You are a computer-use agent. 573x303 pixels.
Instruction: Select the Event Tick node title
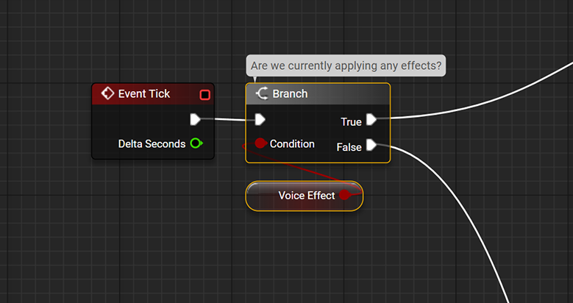[144, 93]
